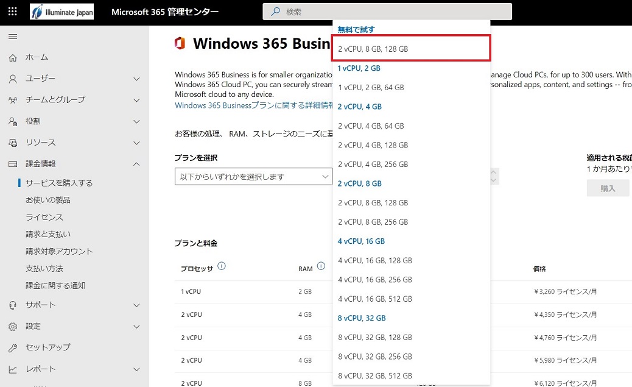Click the 役割 role icon
The image size is (632, 387).
(x=13, y=121)
